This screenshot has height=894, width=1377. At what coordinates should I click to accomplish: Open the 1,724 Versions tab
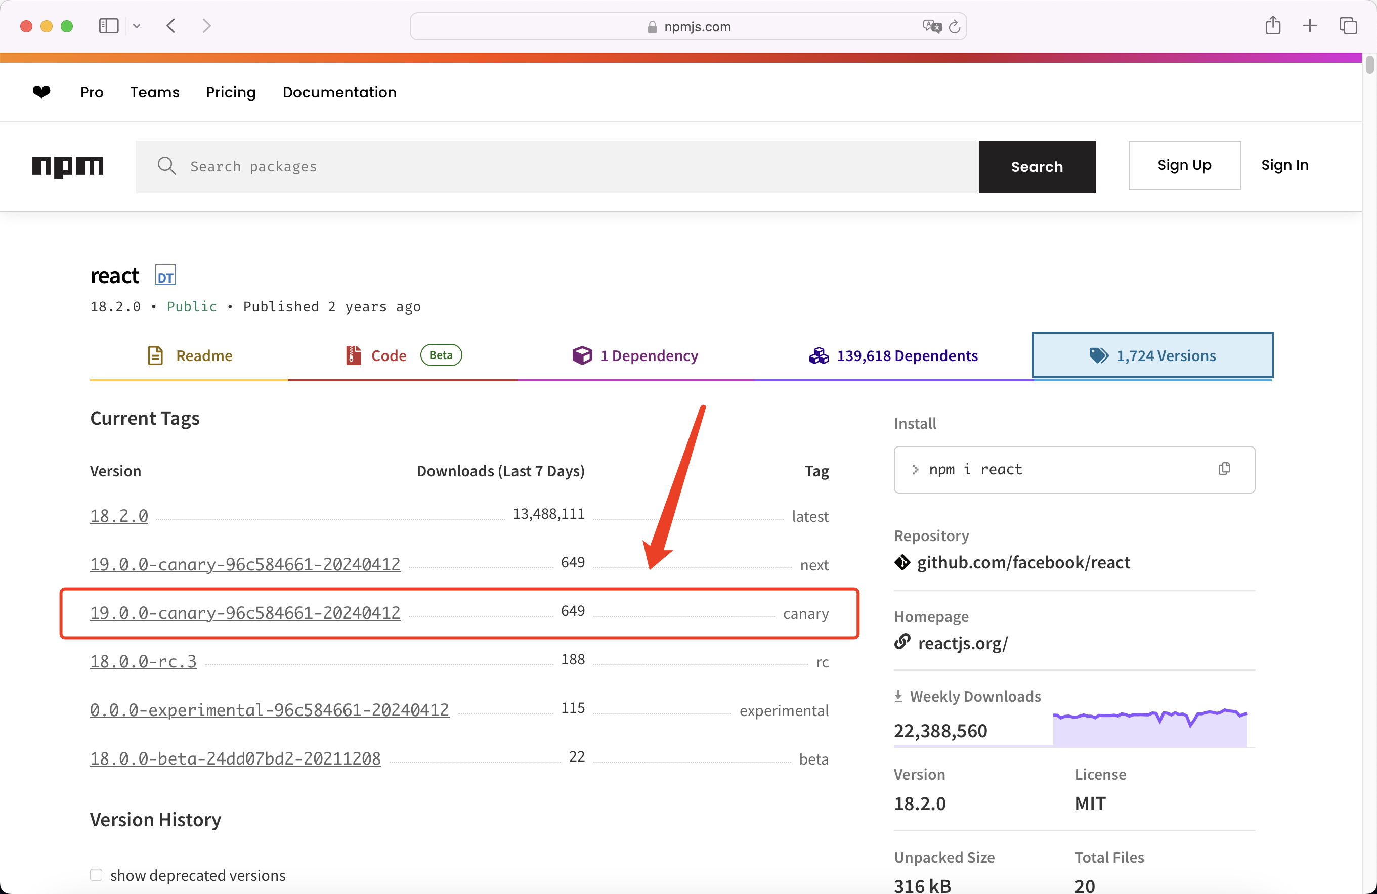tap(1152, 355)
